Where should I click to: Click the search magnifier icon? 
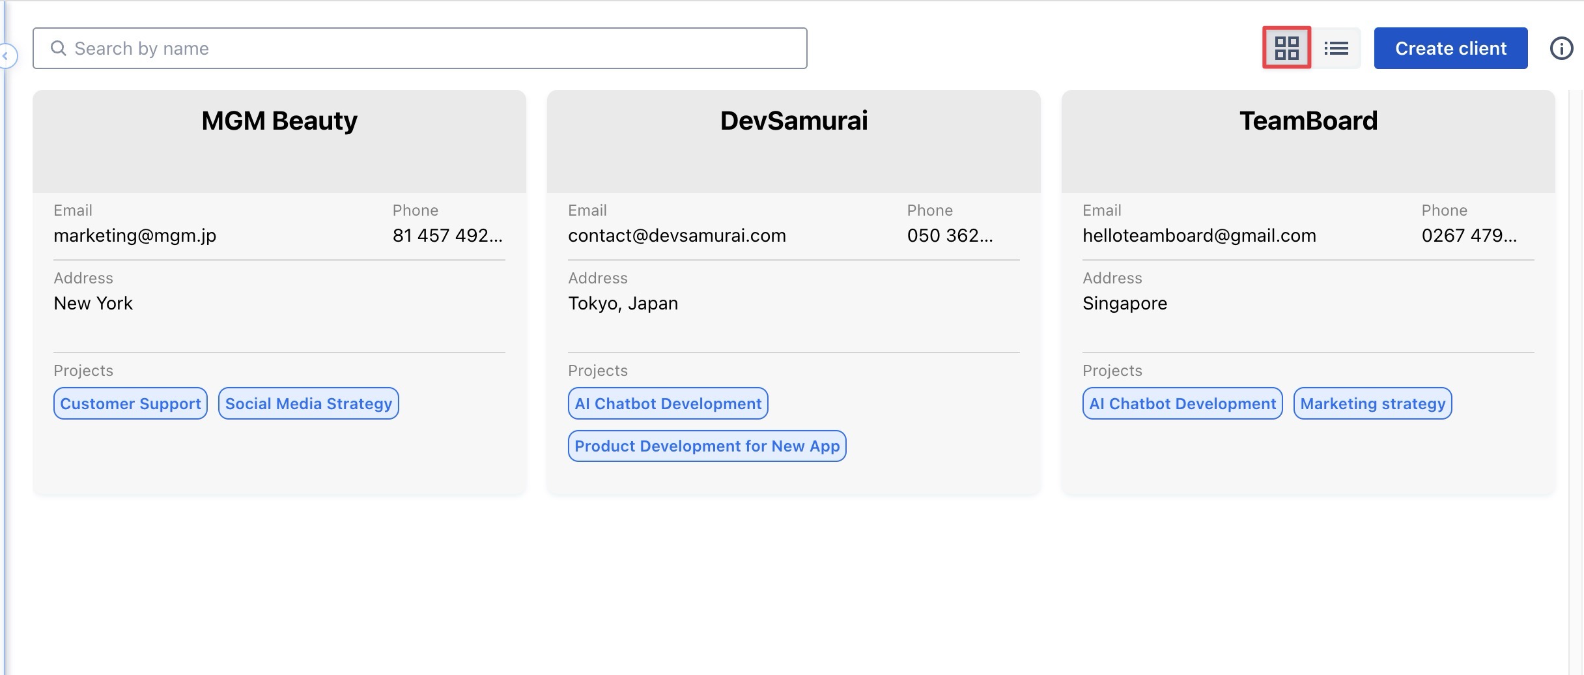click(x=58, y=48)
